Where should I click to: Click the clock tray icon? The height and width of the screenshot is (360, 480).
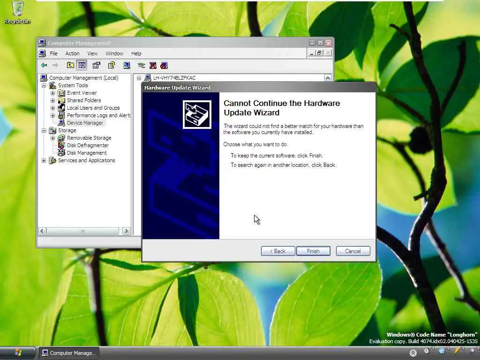point(427,351)
